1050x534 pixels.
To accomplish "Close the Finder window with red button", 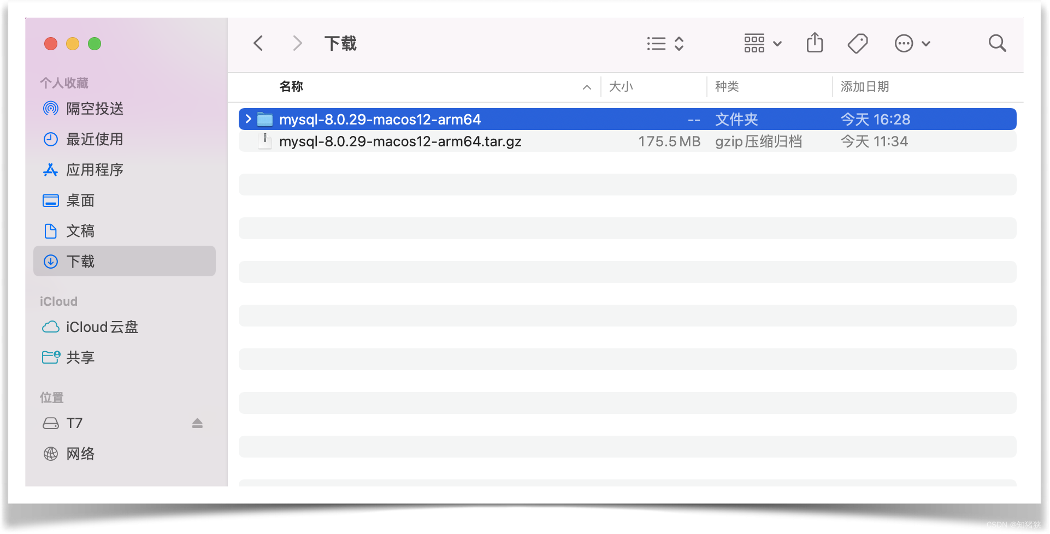I will [51, 44].
